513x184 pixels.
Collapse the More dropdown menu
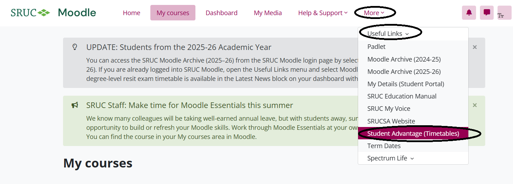tap(374, 13)
